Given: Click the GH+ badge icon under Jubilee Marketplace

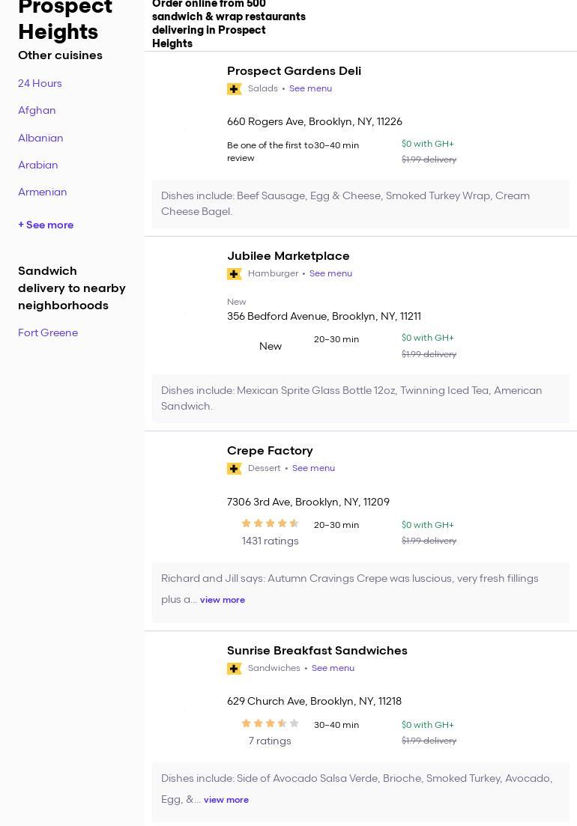Looking at the screenshot, I should point(234,274).
